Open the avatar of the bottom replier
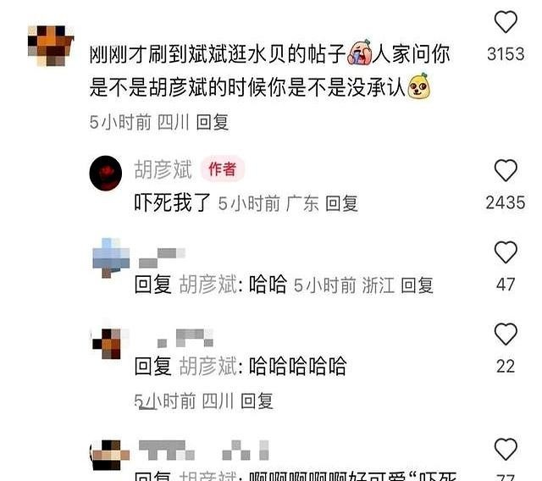Image resolution: width=542 pixels, height=481 pixels. (110, 455)
